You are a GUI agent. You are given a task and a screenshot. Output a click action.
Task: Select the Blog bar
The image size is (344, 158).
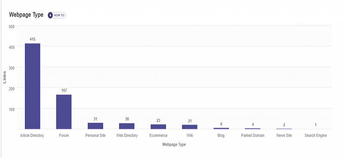point(221,128)
